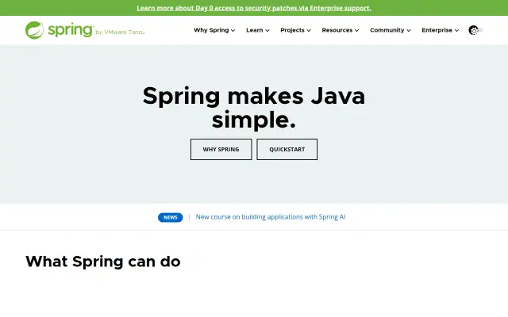
Task: Expand the chevron next to Projects
Action: [309, 30]
